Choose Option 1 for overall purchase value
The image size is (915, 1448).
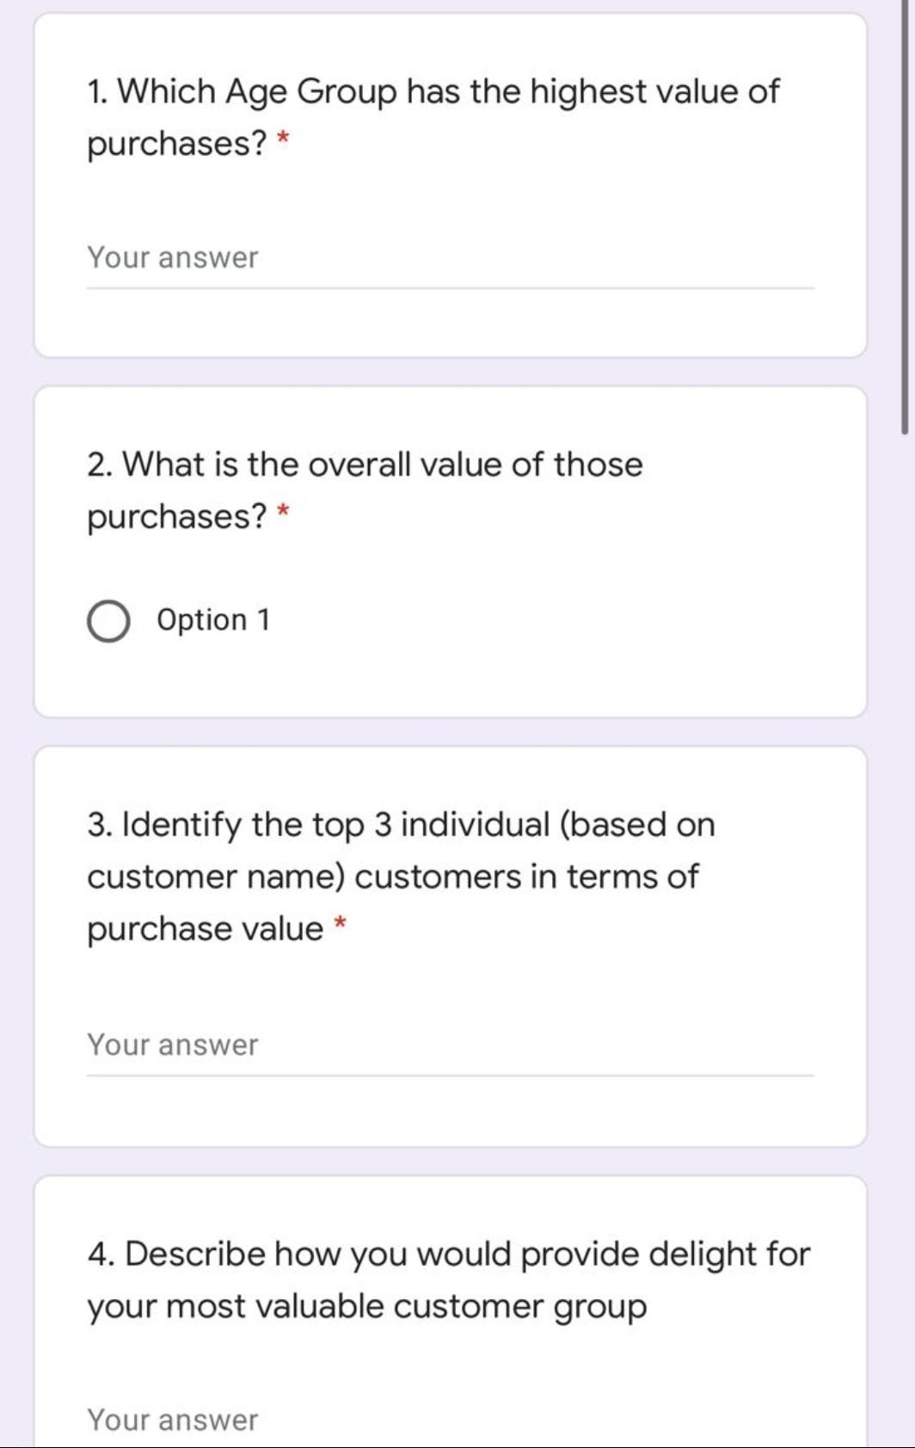108,619
